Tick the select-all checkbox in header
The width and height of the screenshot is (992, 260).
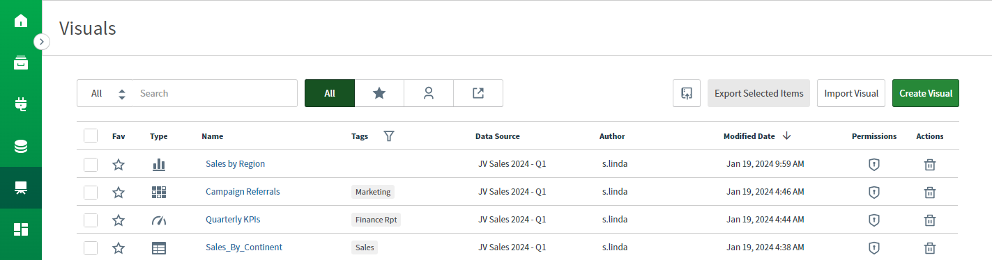click(91, 136)
